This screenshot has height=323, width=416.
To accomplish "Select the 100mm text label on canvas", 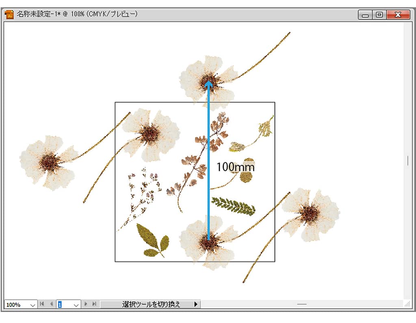I will pos(235,167).
